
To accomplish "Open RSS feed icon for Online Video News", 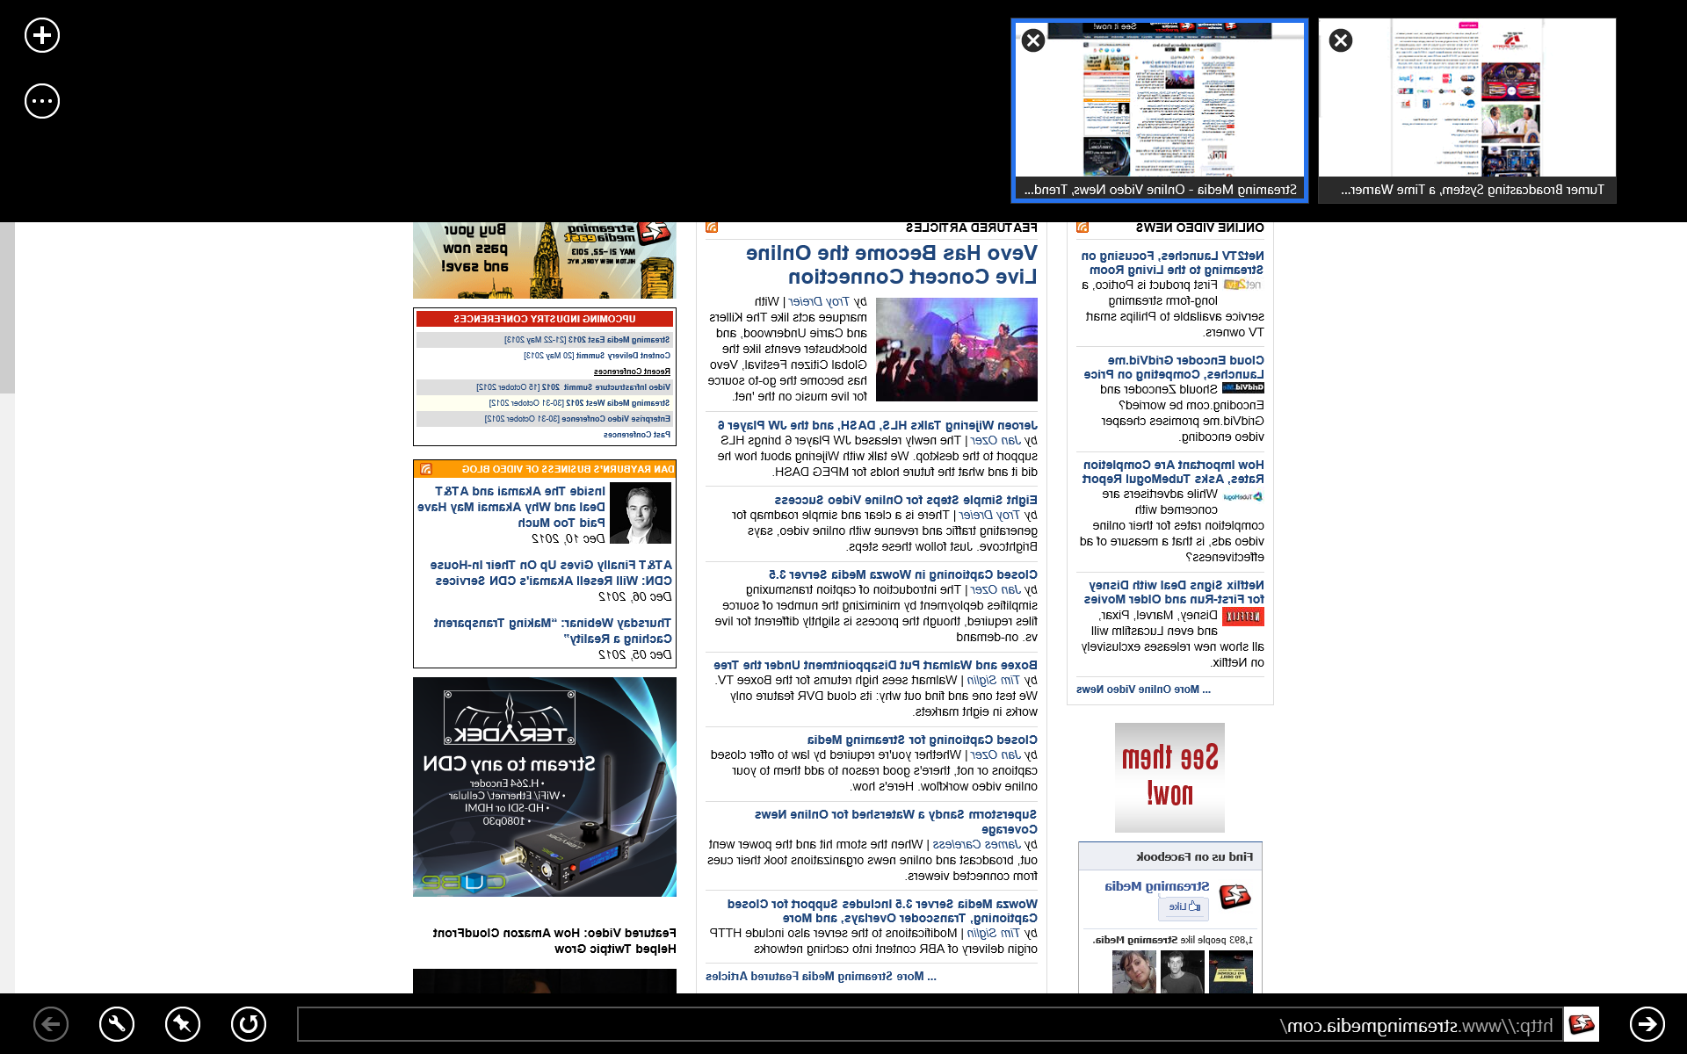I will pyautogui.click(x=1082, y=227).
